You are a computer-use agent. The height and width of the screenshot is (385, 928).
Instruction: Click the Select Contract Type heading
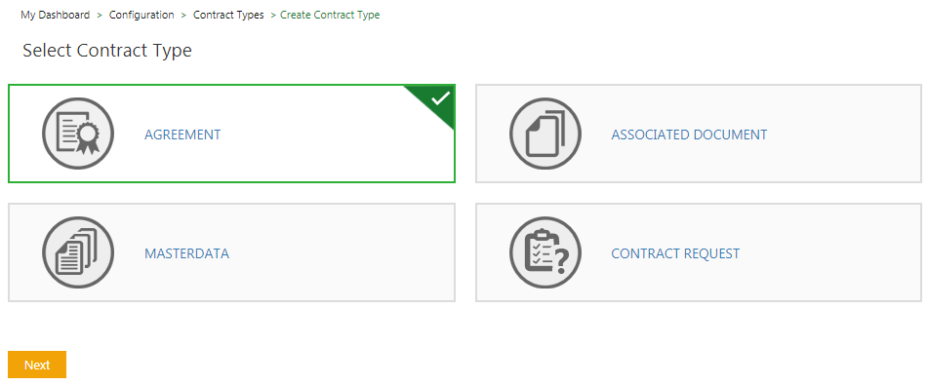[107, 51]
